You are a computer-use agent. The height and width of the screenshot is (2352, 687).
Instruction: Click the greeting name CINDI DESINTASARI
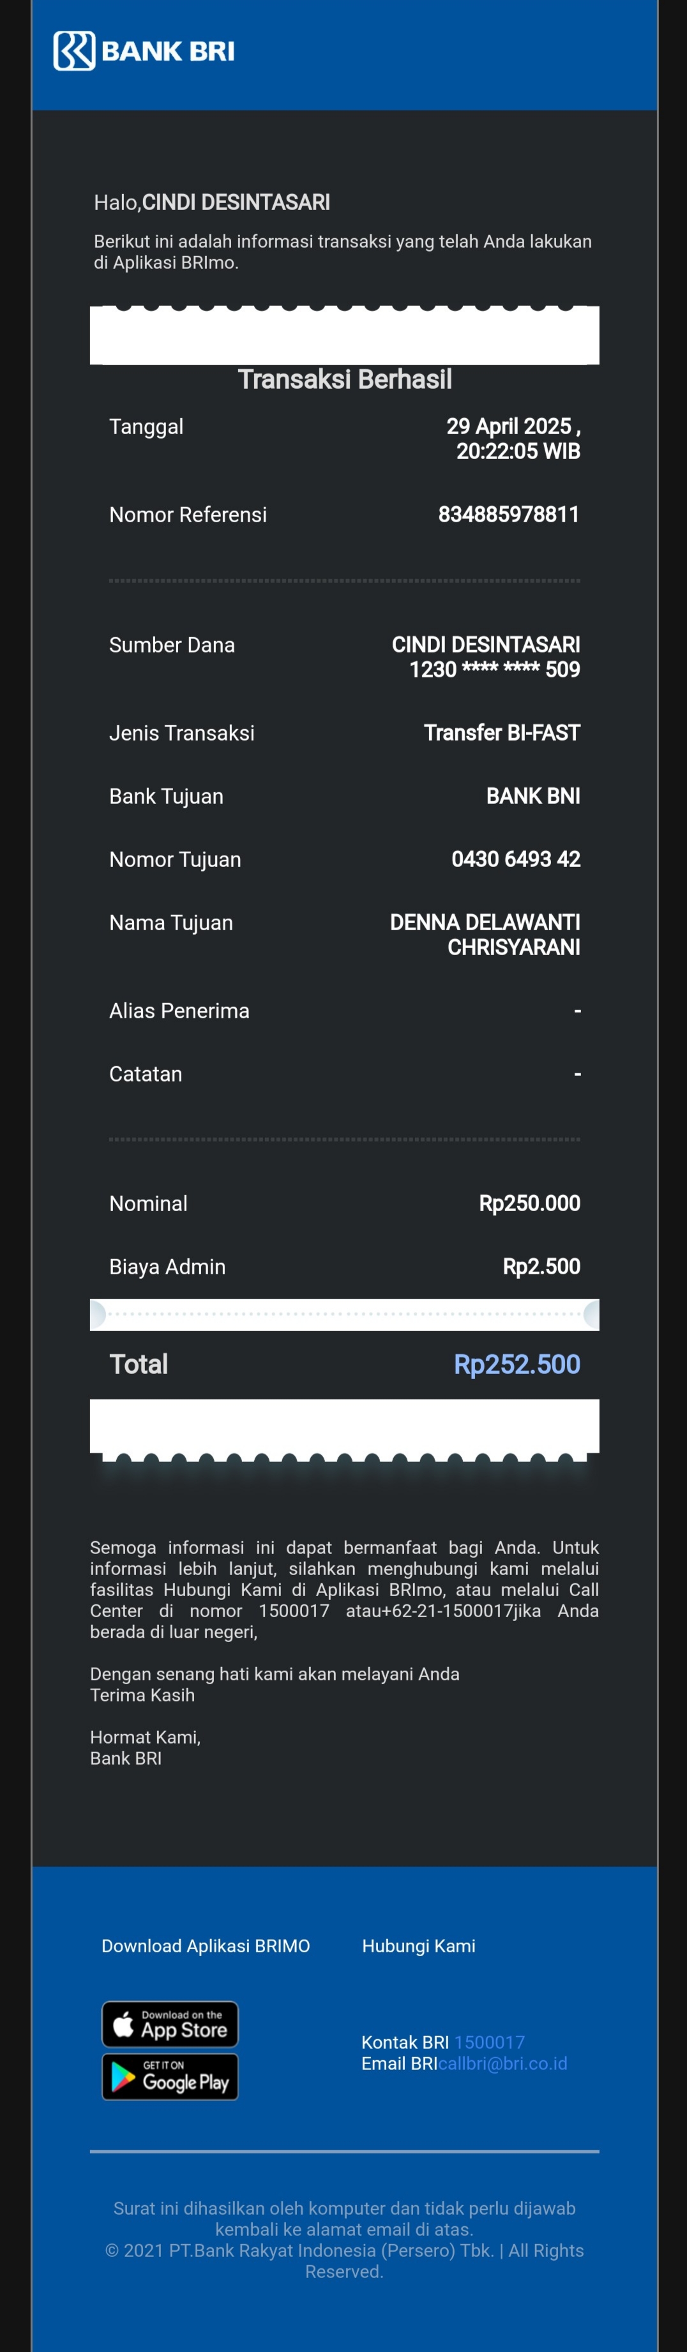click(236, 202)
